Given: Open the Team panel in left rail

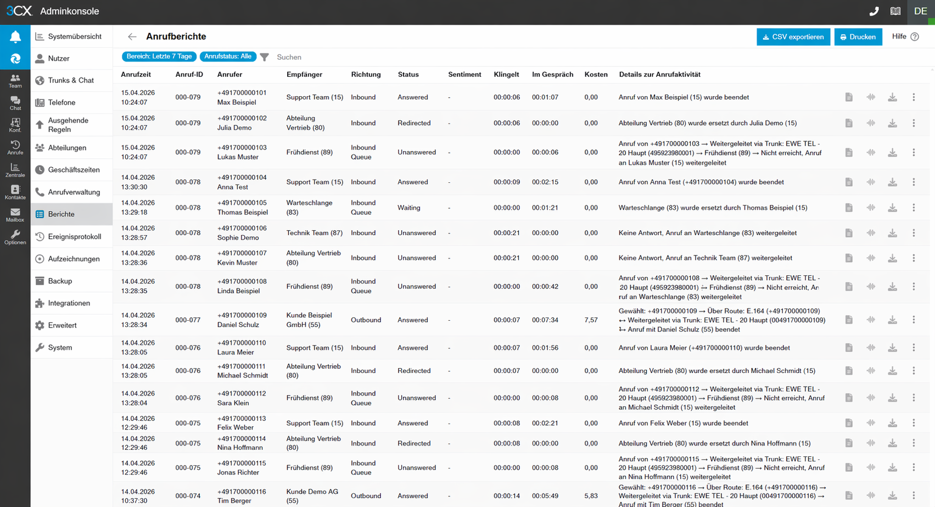Looking at the screenshot, I should [15, 81].
